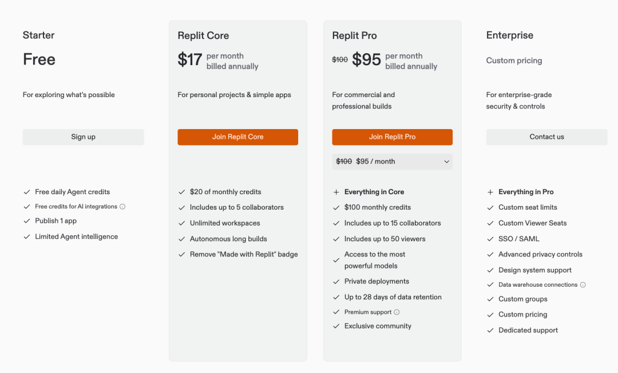Select the Replit Core plan heading

203,35
